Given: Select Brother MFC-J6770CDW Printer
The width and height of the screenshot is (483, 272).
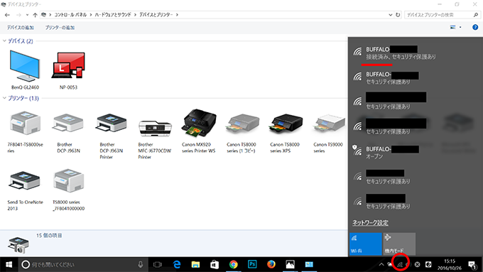Looking at the screenshot, I should click(155, 138).
